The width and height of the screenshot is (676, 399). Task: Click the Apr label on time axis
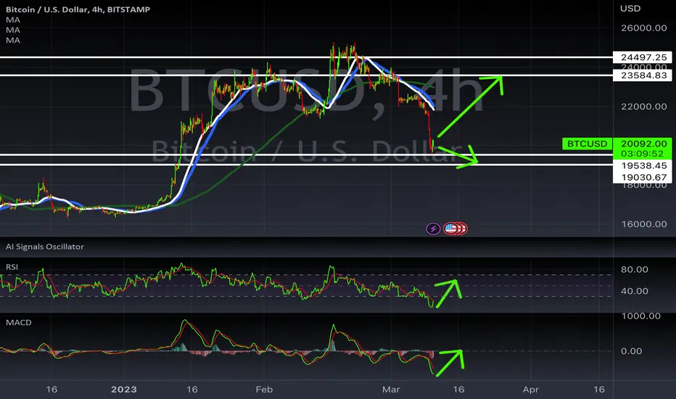pos(531,390)
